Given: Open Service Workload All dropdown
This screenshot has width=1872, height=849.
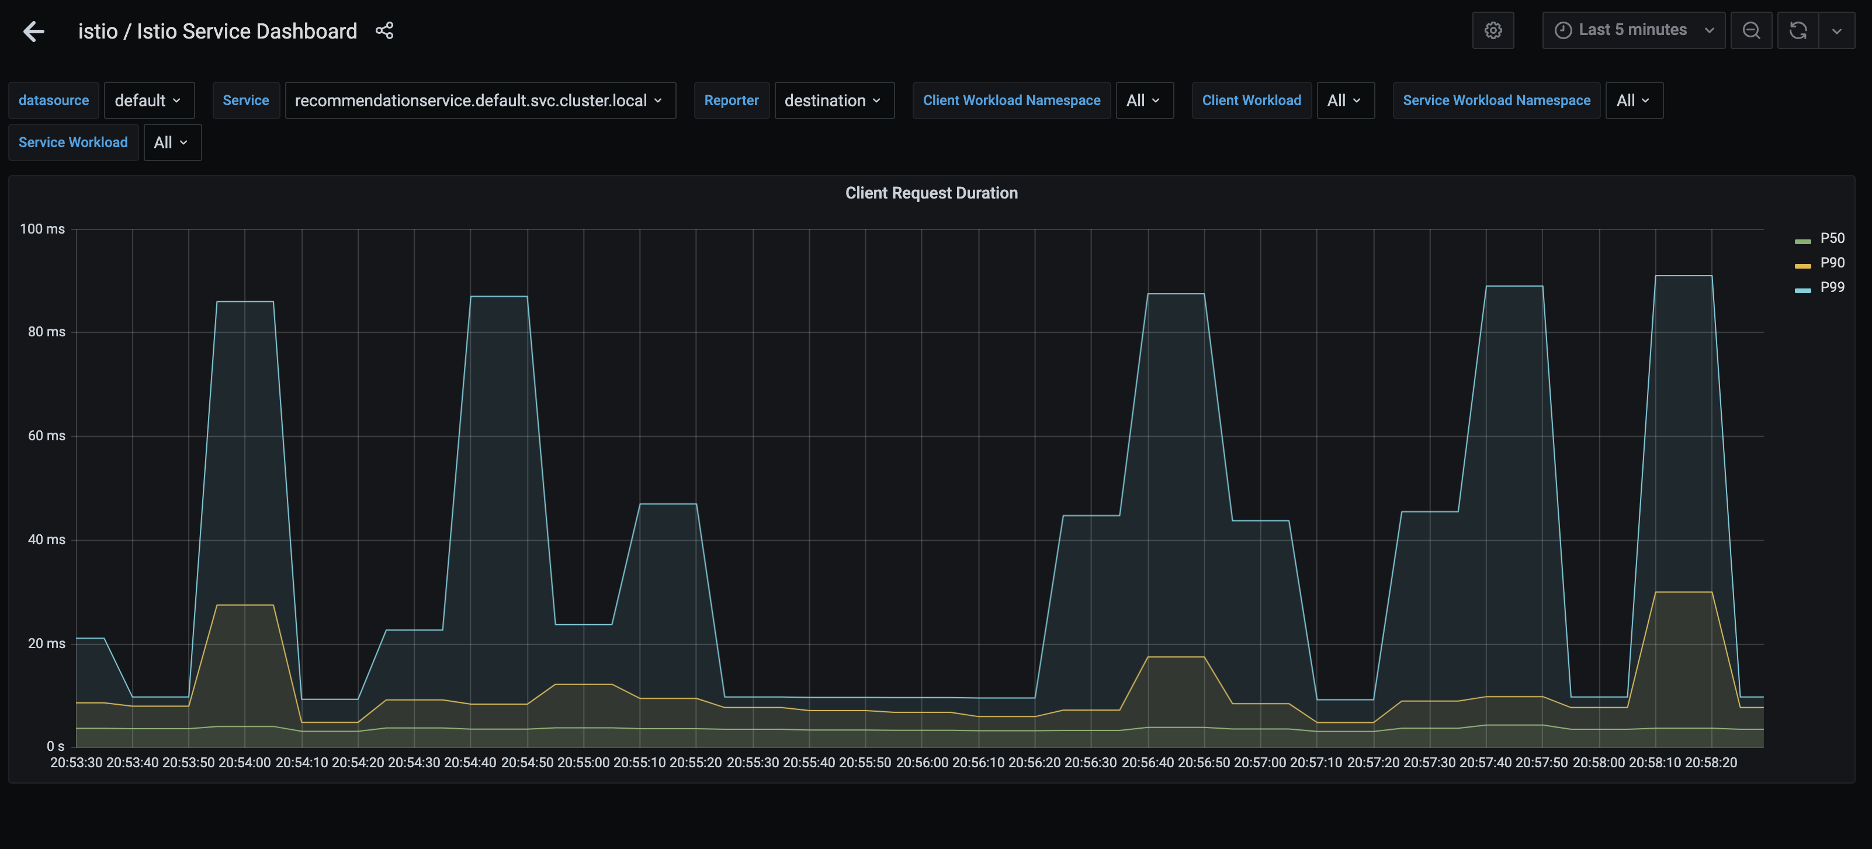Looking at the screenshot, I should click(172, 142).
